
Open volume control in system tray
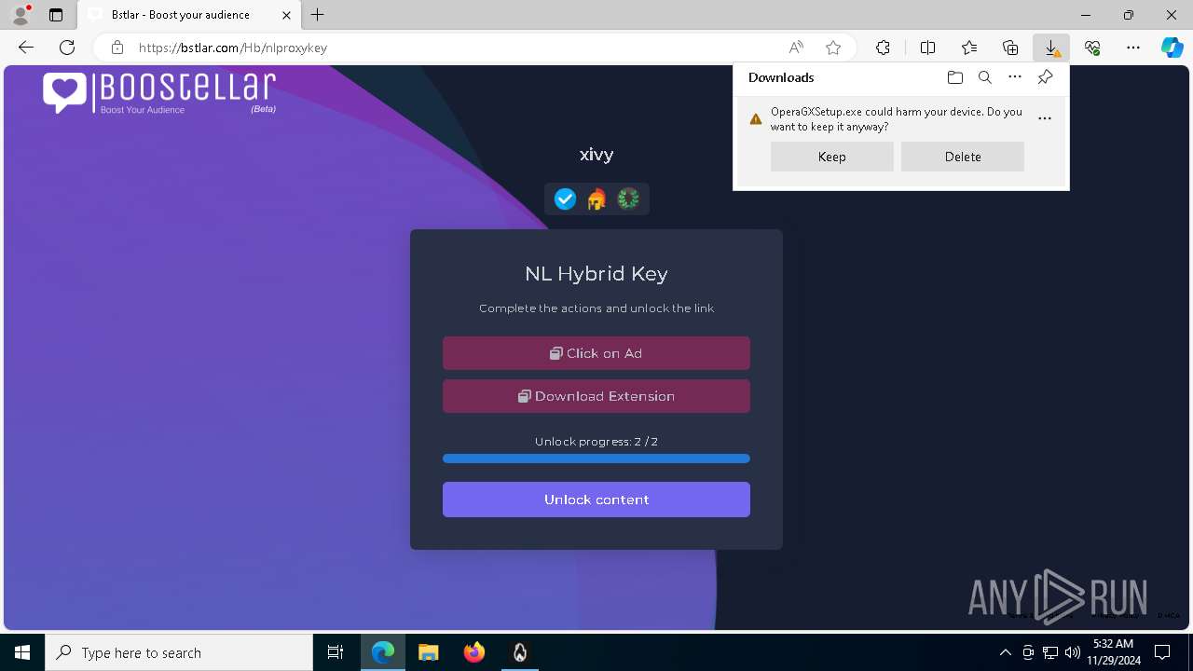[1073, 652]
